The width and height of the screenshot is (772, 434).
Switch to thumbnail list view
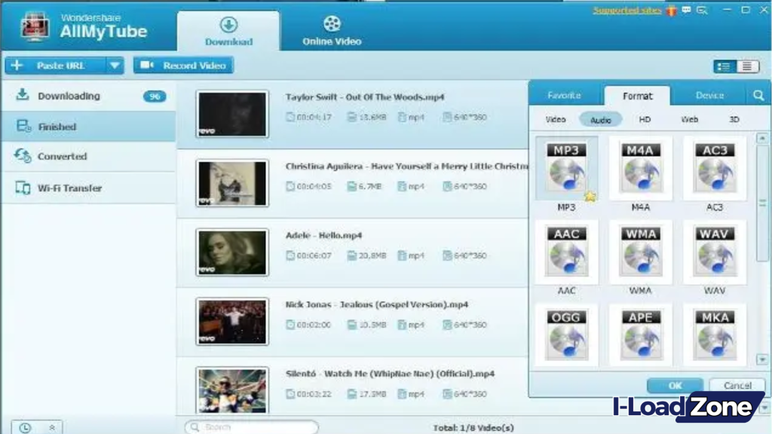725,66
